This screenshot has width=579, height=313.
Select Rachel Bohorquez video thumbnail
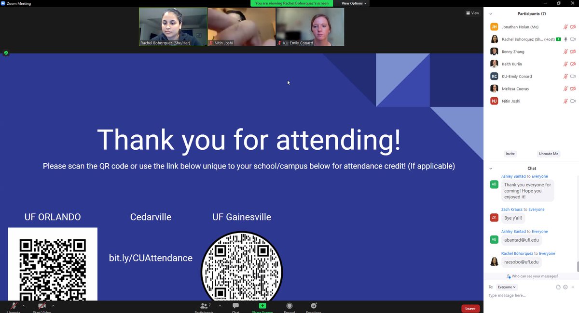[x=173, y=26]
